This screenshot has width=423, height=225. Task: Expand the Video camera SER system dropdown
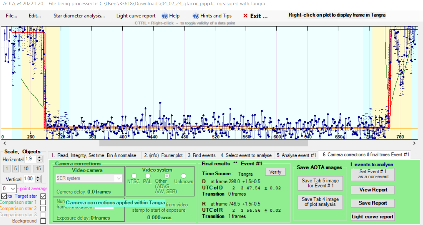119,178
